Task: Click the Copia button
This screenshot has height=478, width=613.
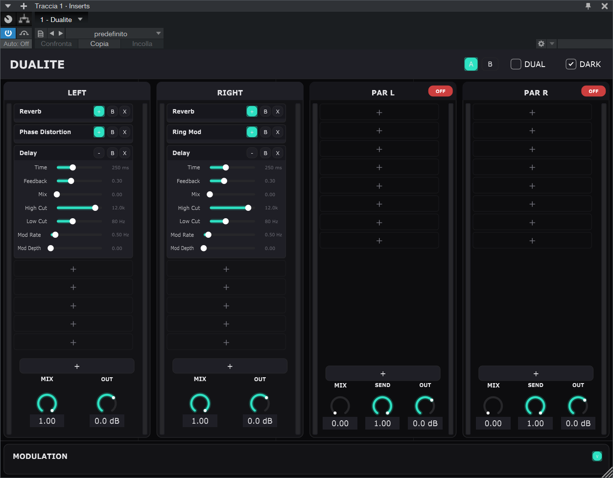Action: click(x=99, y=44)
